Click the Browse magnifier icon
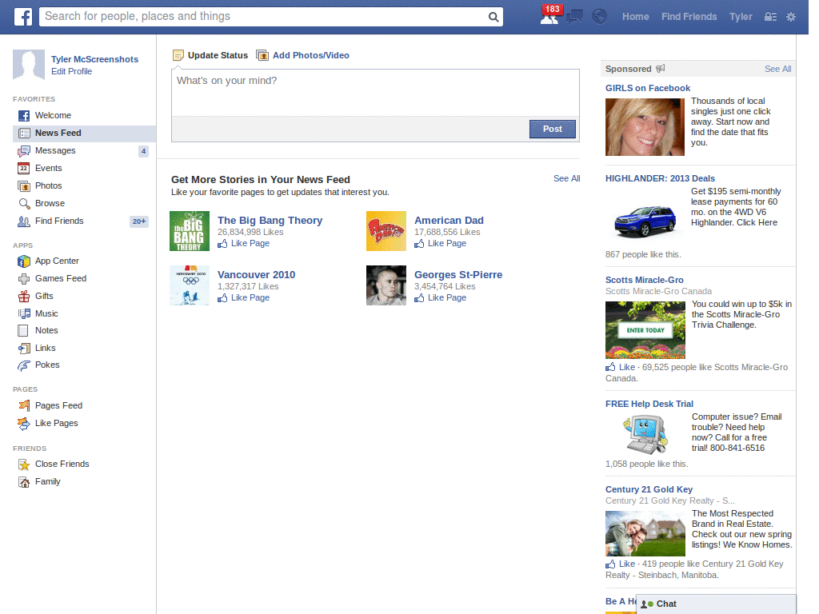This screenshot has height=614, width=819. coord(23,204)
